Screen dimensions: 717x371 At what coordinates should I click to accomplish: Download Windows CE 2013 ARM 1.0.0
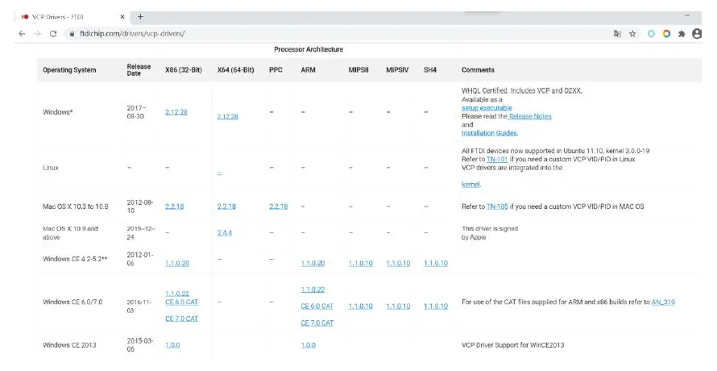click(x=309, y=345)
